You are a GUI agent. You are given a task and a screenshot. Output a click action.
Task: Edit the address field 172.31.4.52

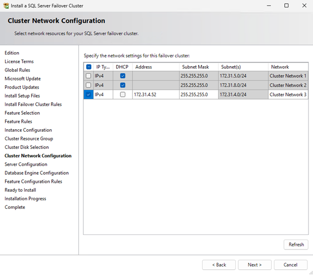click(155, 95)
